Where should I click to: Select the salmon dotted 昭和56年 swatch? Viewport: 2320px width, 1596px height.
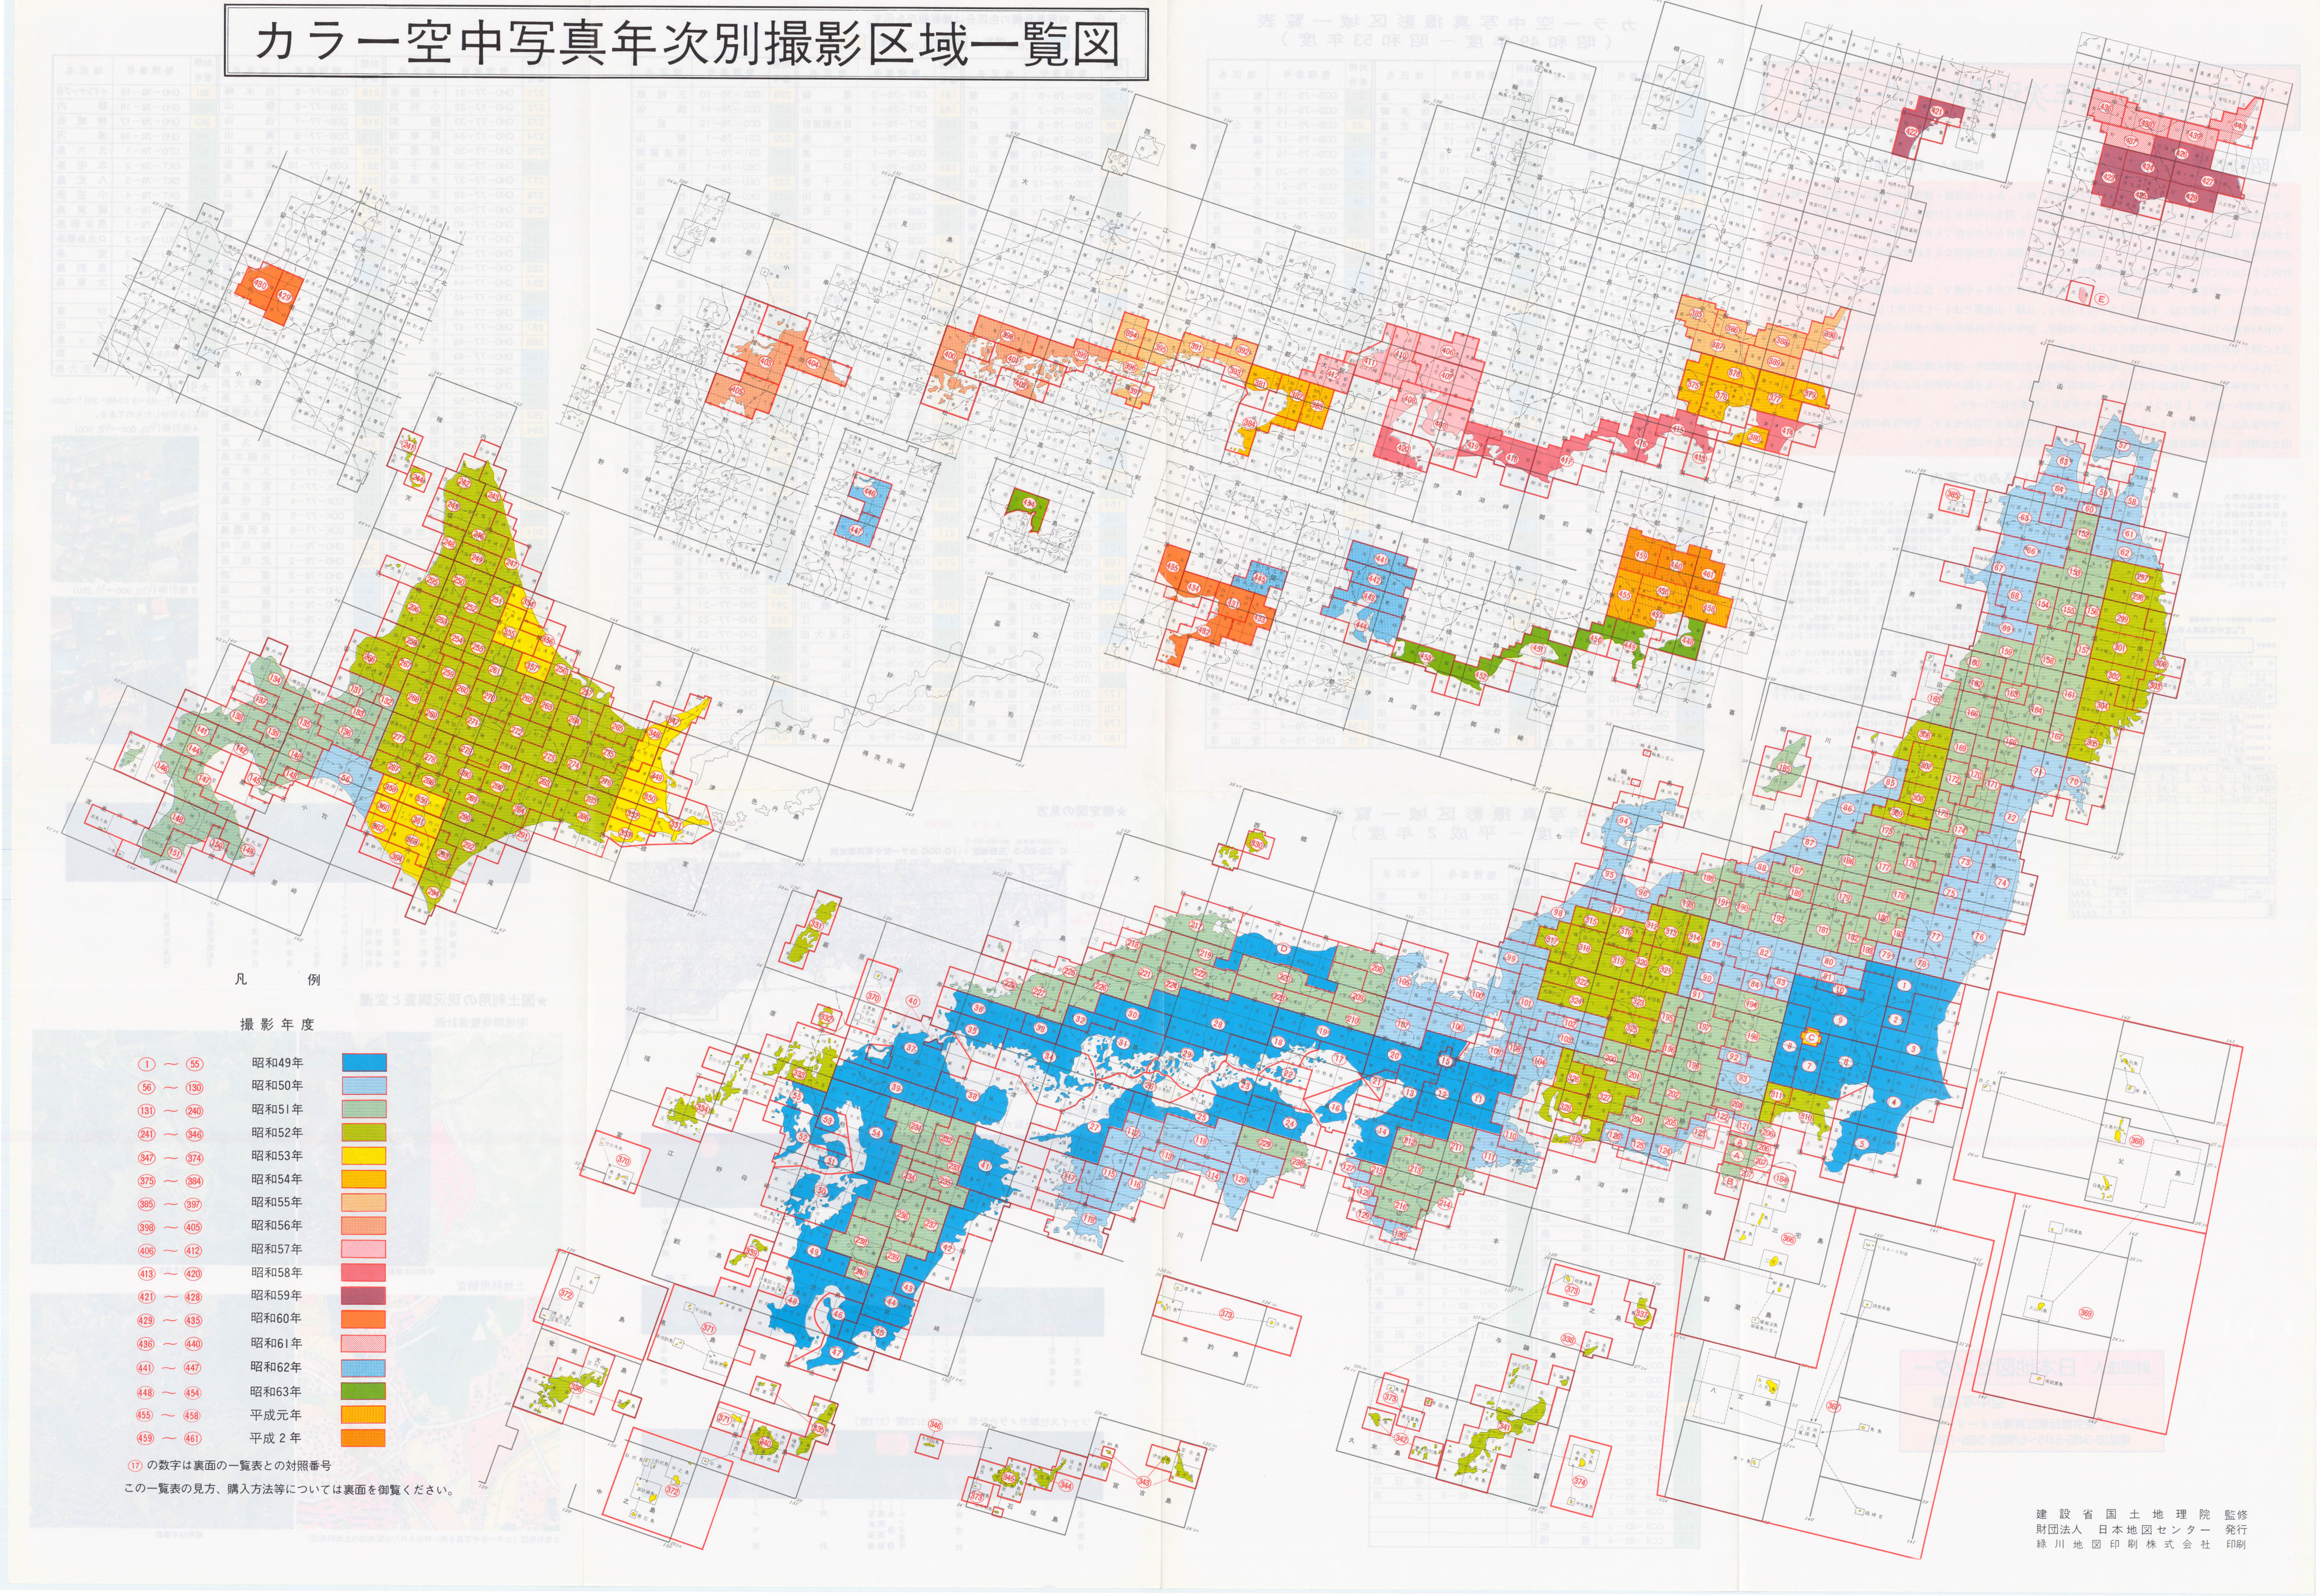pyautogui.click(x=364, y=1226)
